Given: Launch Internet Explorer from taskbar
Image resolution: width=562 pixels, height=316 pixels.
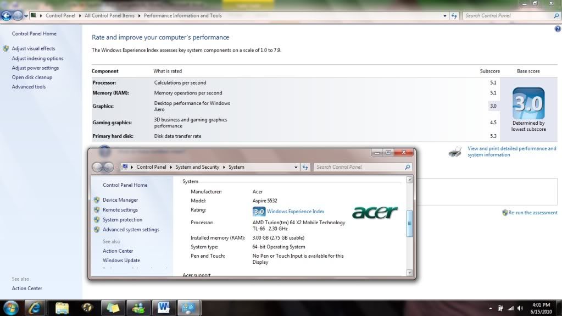Looking at the screenshot, I should pos(35,308).
